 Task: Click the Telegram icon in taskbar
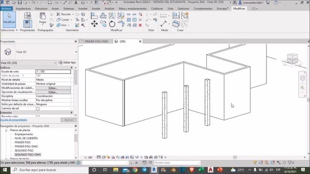point(144,170)
